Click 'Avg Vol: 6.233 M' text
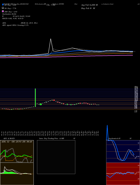This screenshot has width=140, height=185. pyautogui.click(x=89, y=5)
